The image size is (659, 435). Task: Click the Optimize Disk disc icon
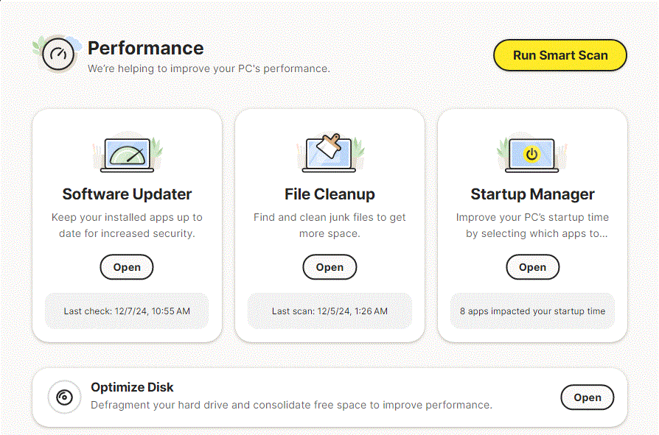tap(65, 397)
